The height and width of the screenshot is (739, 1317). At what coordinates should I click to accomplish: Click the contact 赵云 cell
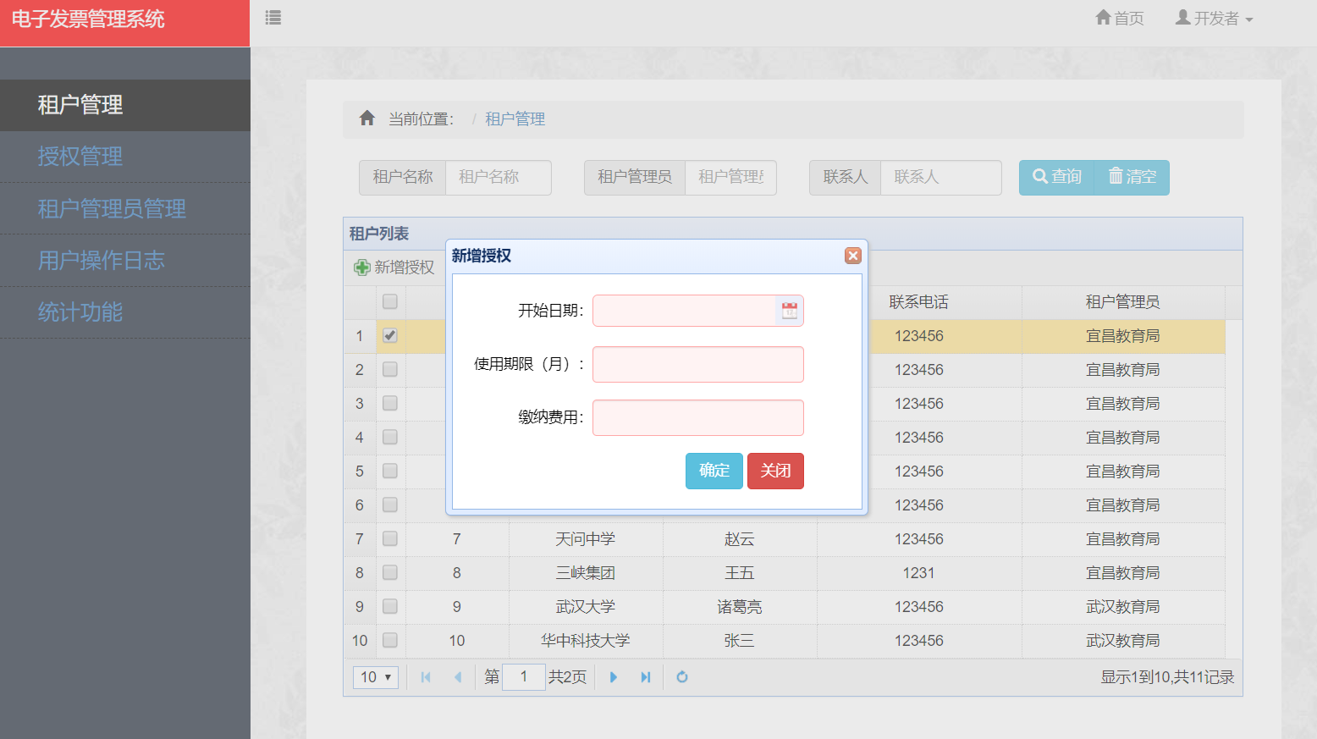point(740,539)
